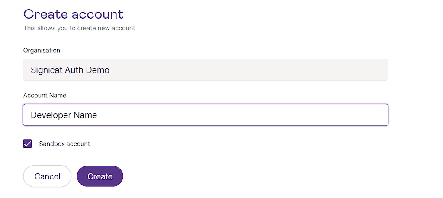Click the word Demo in the Organisation field
This screenshot has height=198, width=443.
tap(98, 70)
